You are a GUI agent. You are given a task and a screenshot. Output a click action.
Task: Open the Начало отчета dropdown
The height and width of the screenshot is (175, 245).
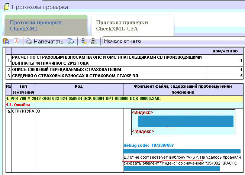point(174,41)
